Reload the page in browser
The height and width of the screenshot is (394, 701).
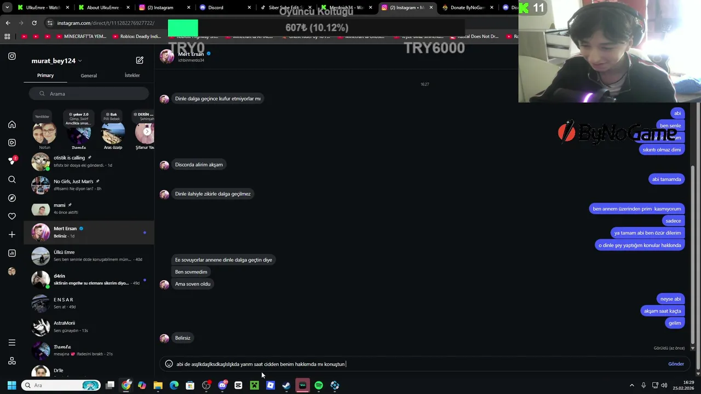34,23
